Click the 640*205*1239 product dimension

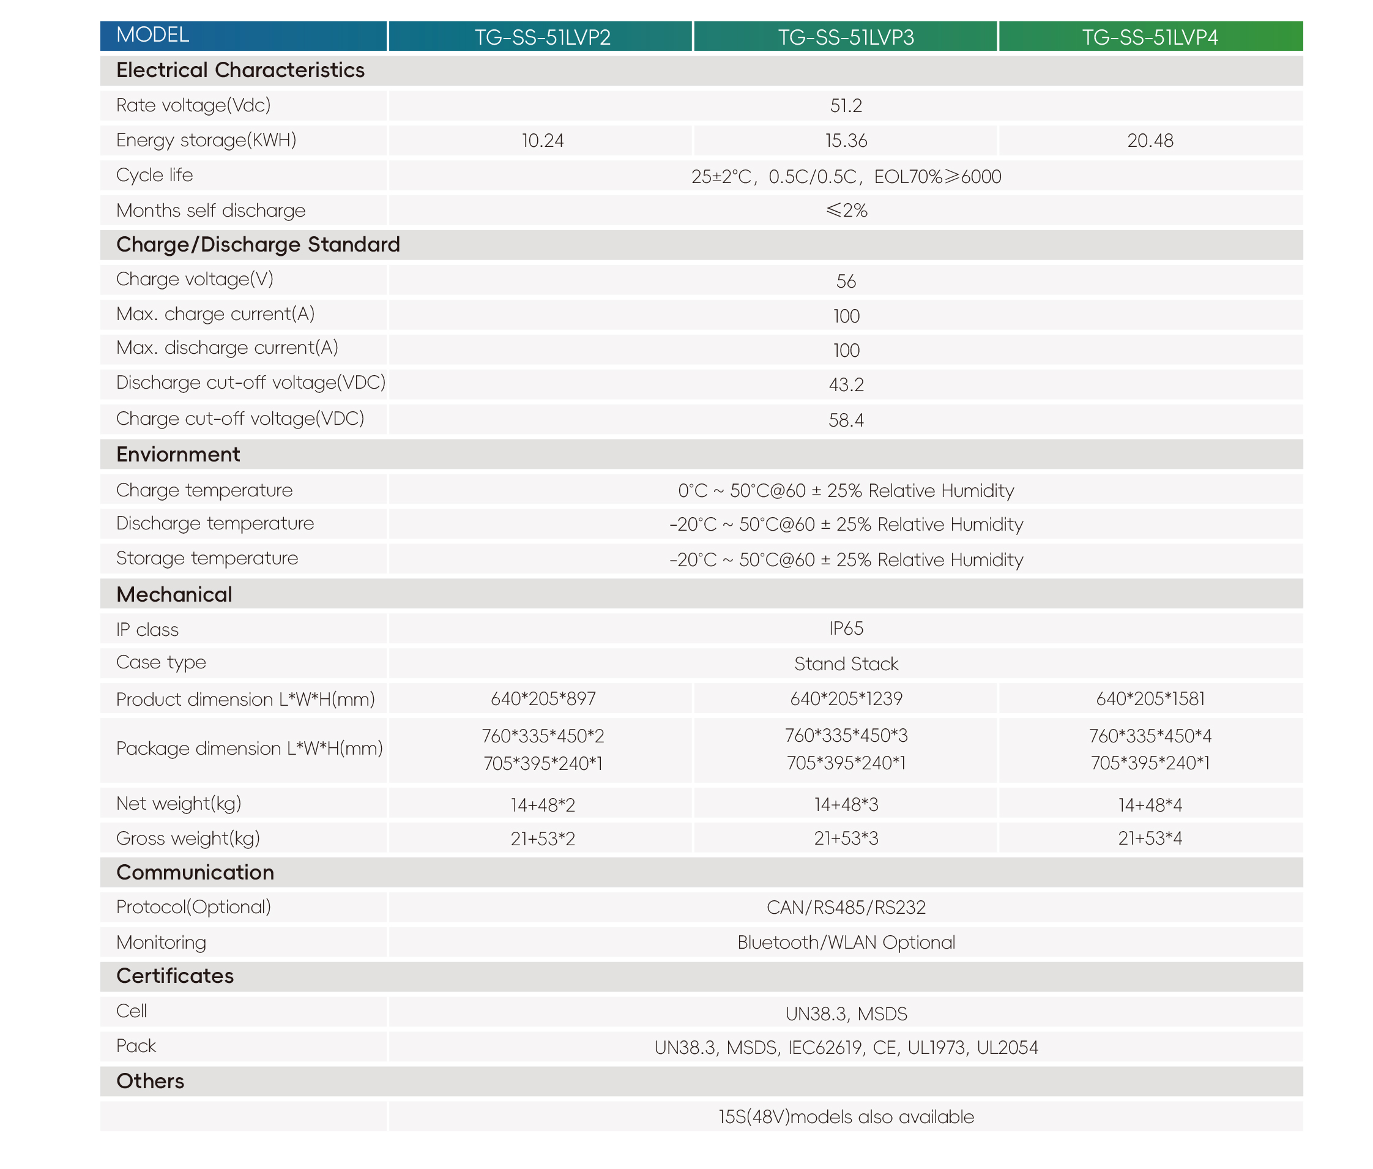(x=845, y=698)
